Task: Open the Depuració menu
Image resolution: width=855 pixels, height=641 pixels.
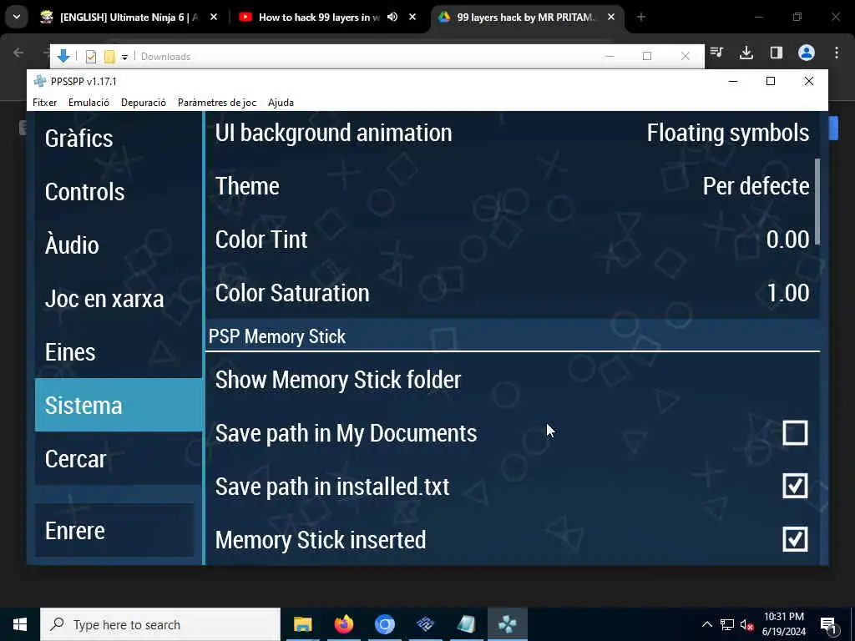Action: pyautogui.click(x=144, y=103)
